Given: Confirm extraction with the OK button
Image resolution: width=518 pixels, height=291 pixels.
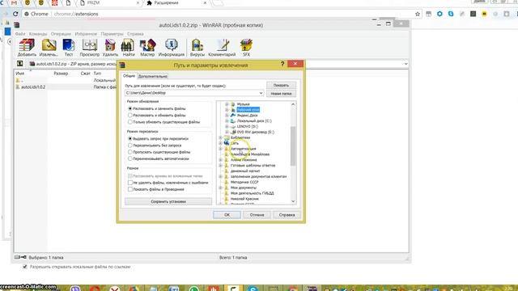Looking at the screenshot, I should (x=227, y=215).
